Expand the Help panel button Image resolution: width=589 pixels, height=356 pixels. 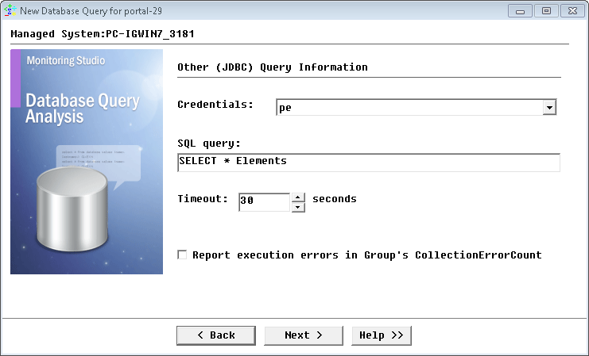382,335
